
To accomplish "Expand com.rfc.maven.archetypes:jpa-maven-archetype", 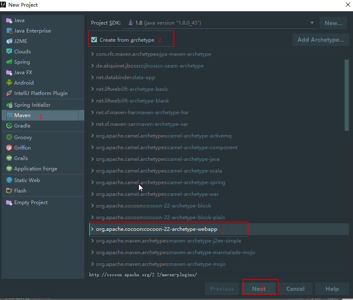I will (x=92, y=54).
